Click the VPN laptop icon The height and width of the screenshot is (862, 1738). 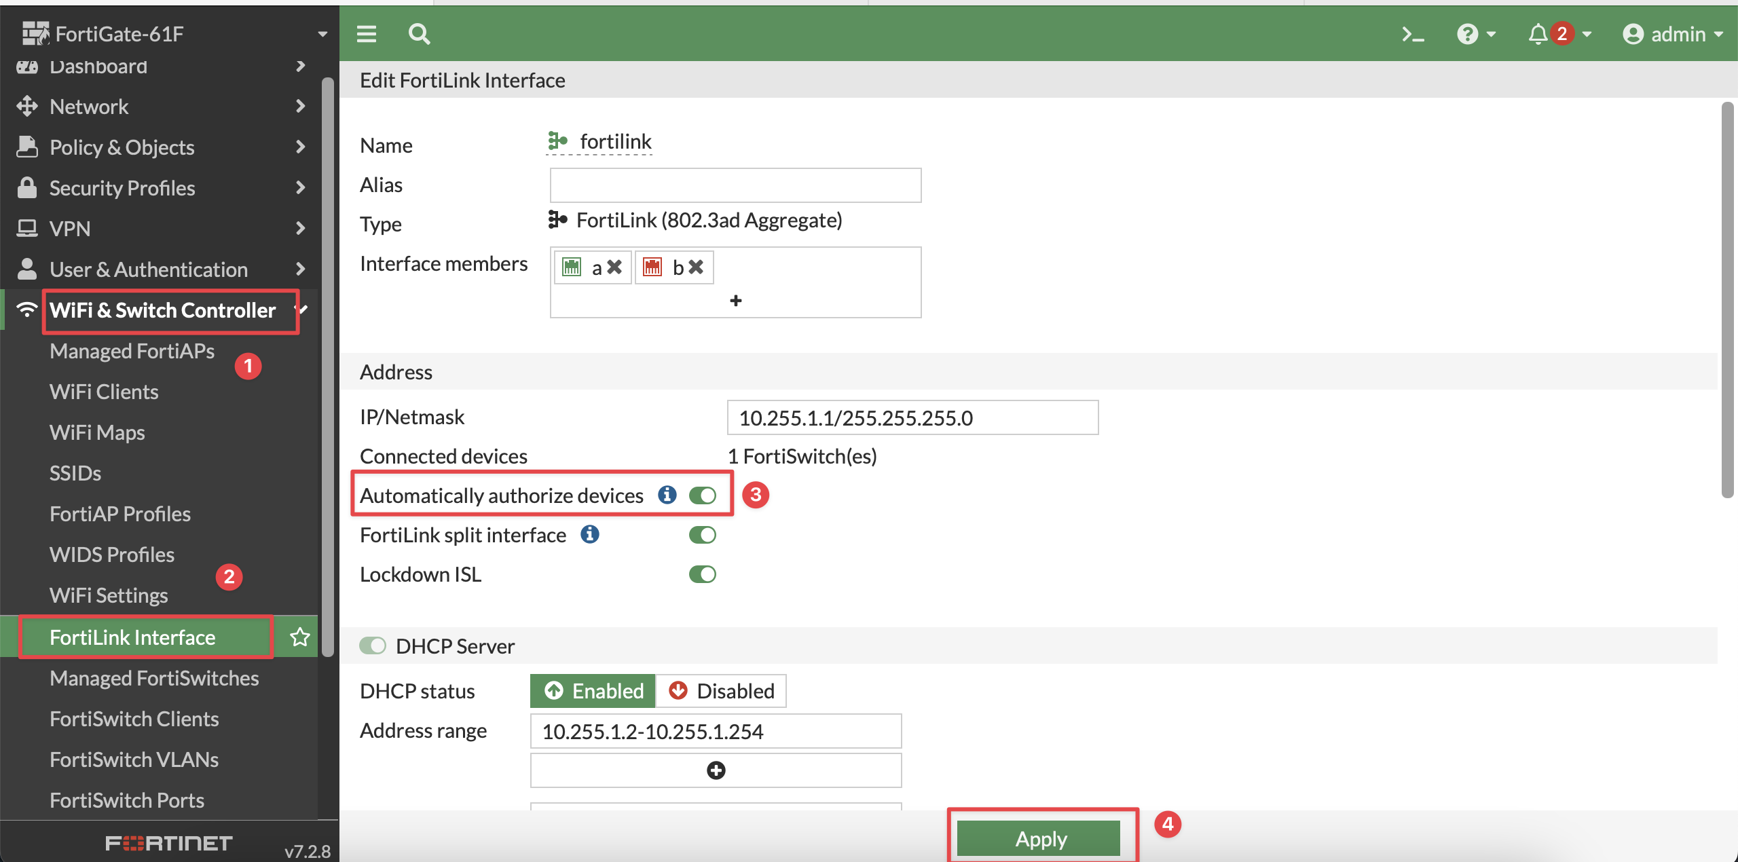coord(27,228)
